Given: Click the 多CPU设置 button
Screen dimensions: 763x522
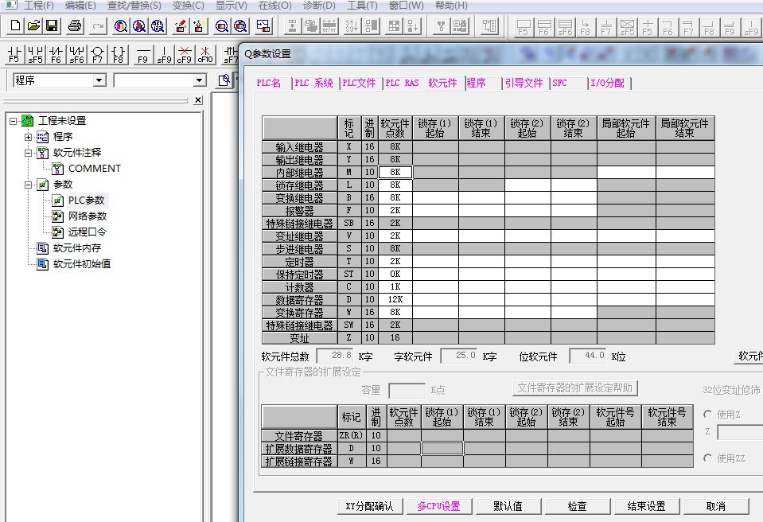Looking at the screenshot, I should (x=438, y=506).
